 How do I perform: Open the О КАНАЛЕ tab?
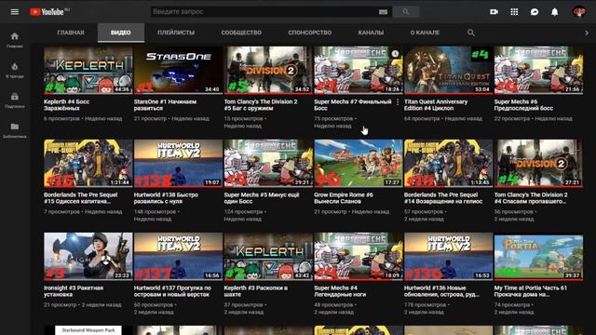pyautogui.click(x=425, y=33)
